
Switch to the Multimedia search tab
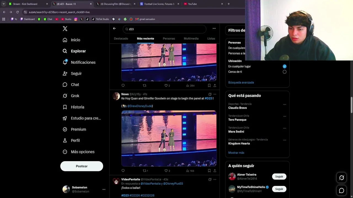191,38
